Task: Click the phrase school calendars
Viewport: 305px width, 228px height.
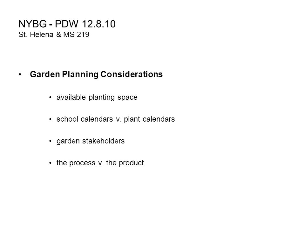Action: [85, 119]
